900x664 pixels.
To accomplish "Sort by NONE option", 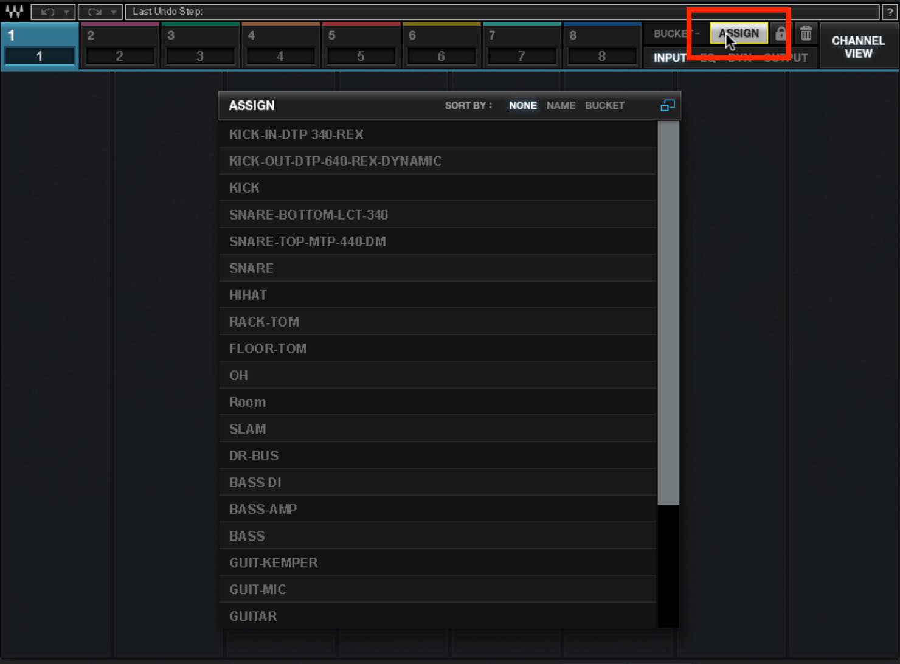I will [x=523, y=106].
